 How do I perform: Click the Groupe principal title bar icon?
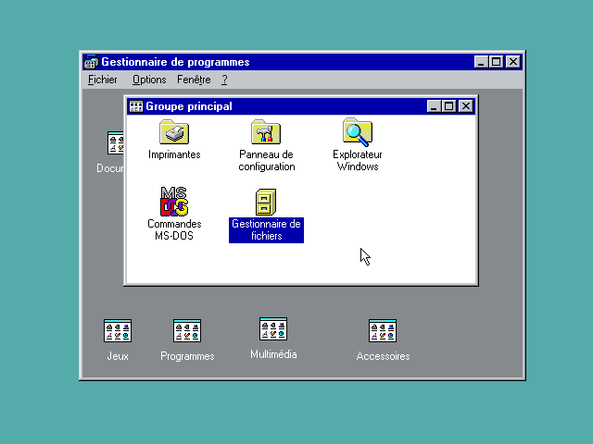click(136, 106)
